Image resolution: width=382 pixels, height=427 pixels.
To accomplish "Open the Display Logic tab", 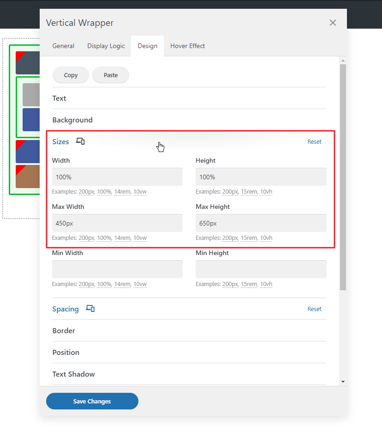I will tap(106, 46).
